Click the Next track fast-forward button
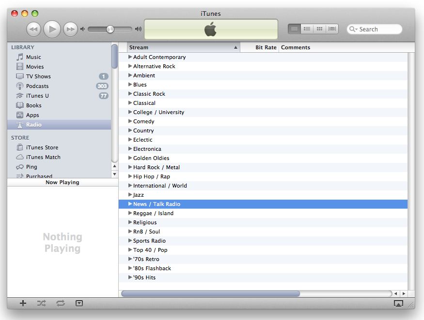This screenshot has height=320, width=424. (70, 29)
